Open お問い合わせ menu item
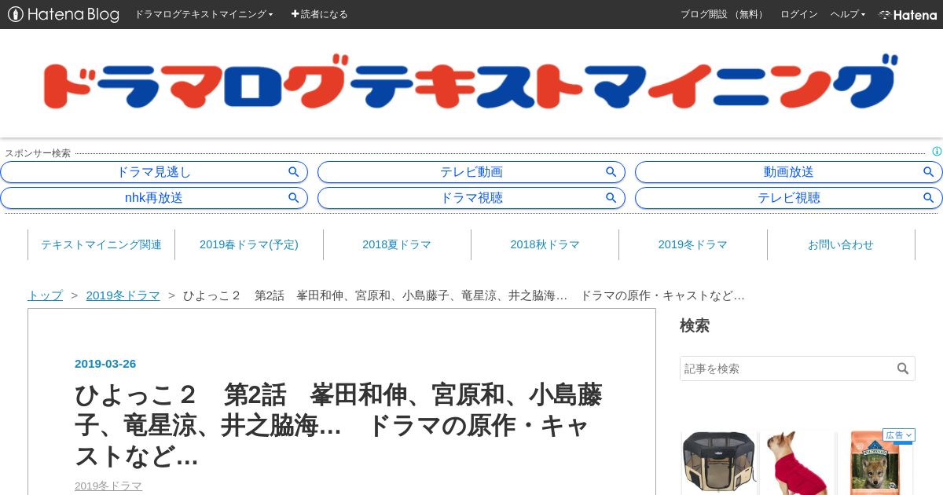 (x=841, y=244)
